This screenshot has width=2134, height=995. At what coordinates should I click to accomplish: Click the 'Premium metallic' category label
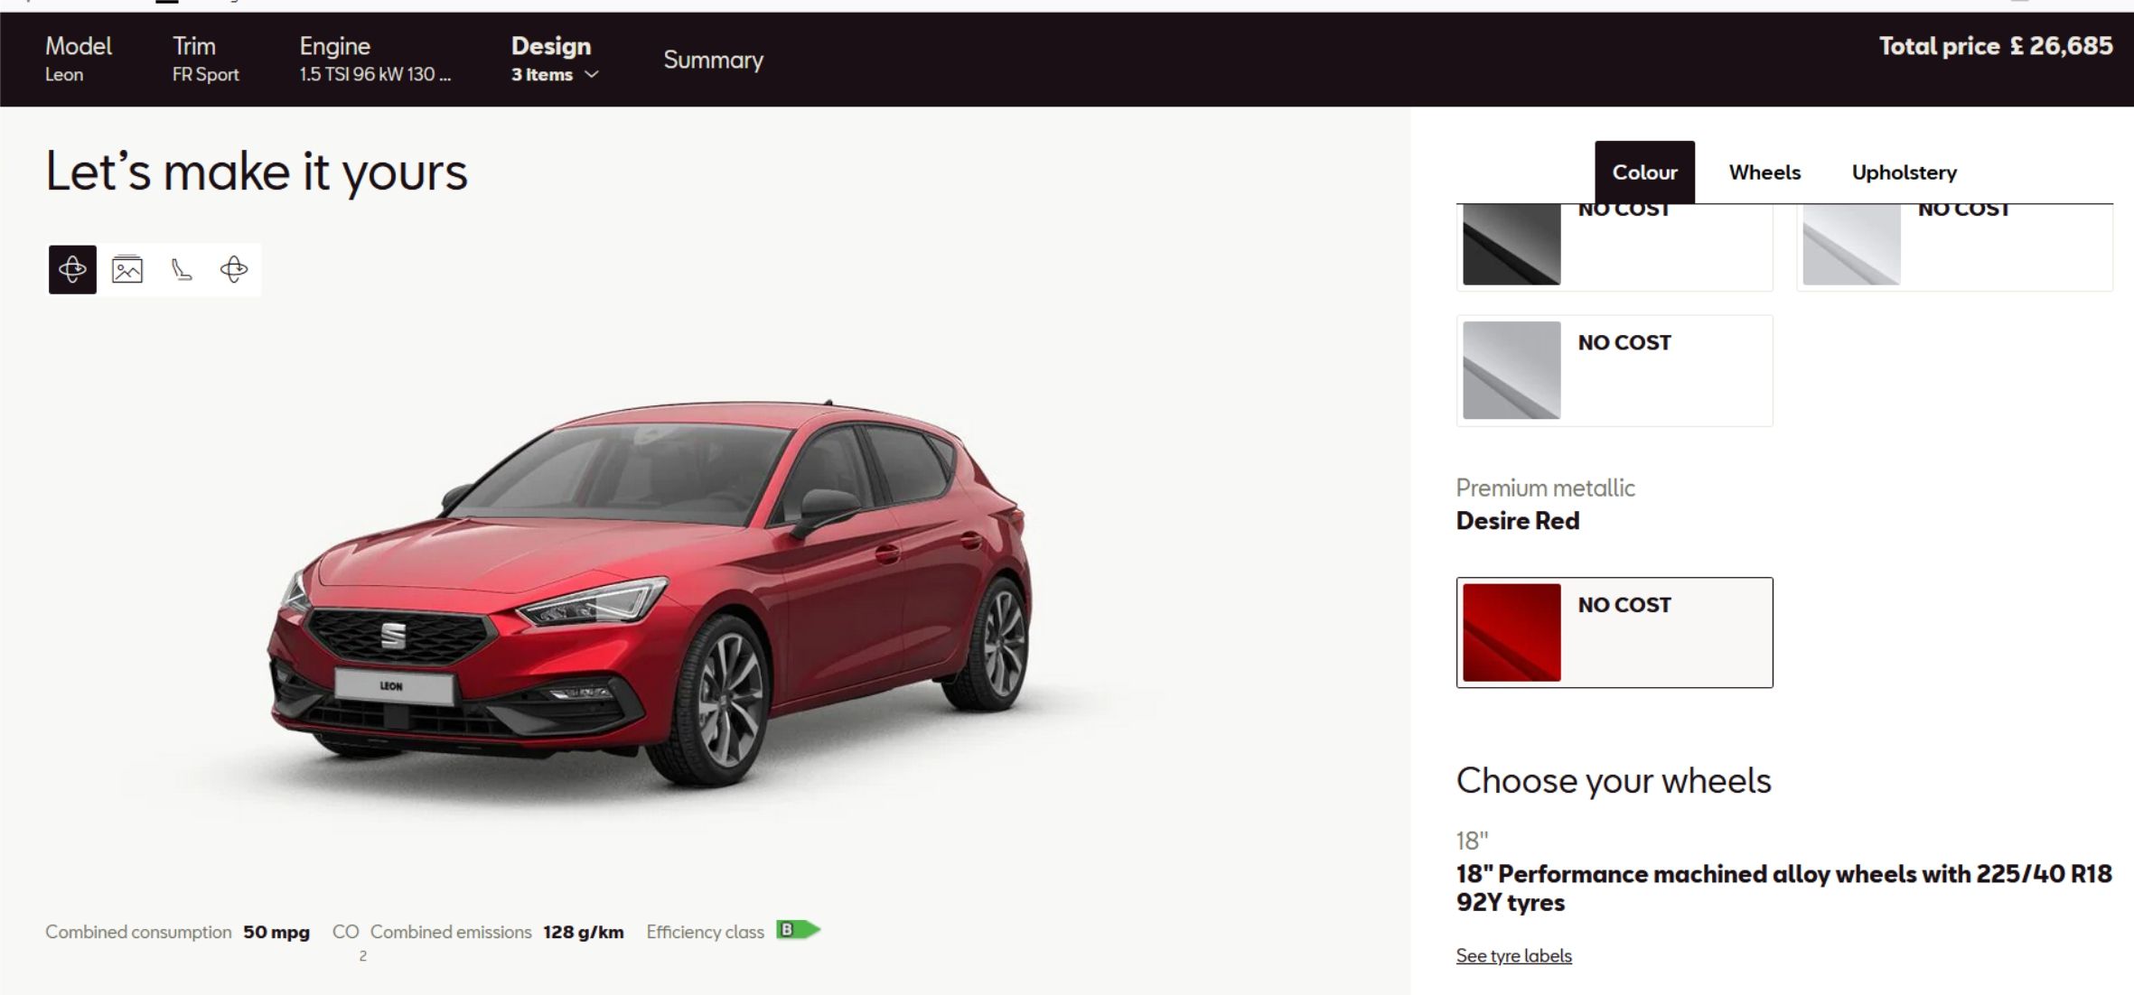coord(1545,488)
